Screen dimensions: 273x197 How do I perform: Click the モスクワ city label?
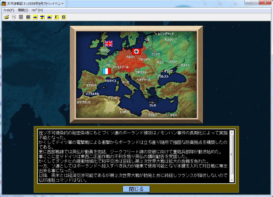(x=169, y=40)
